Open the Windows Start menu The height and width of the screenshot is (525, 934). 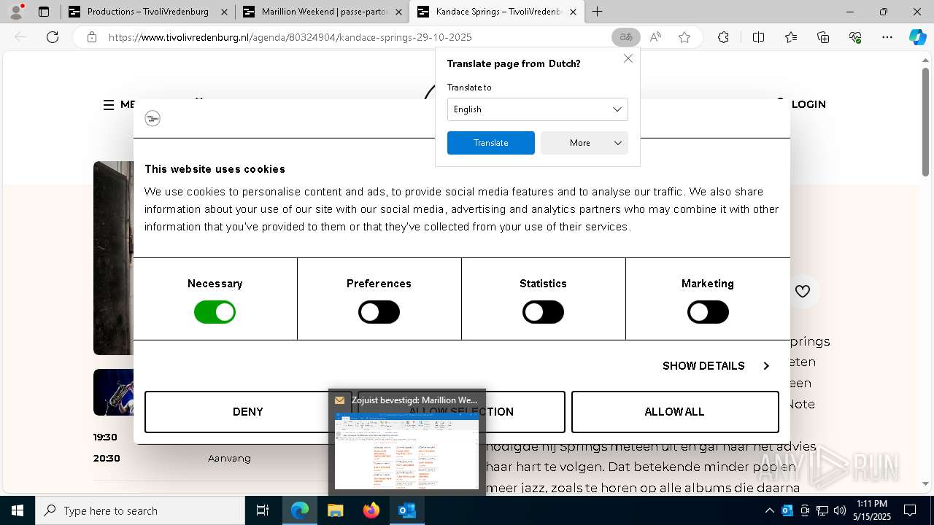tap(18, 510)
